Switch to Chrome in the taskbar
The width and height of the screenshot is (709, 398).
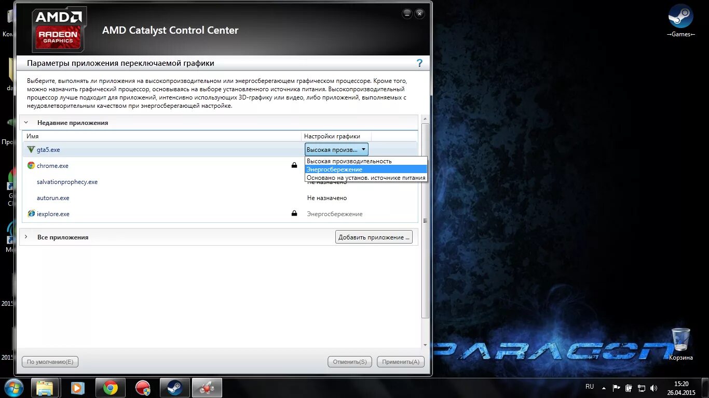pyautogui.click(x=110, y=388)
